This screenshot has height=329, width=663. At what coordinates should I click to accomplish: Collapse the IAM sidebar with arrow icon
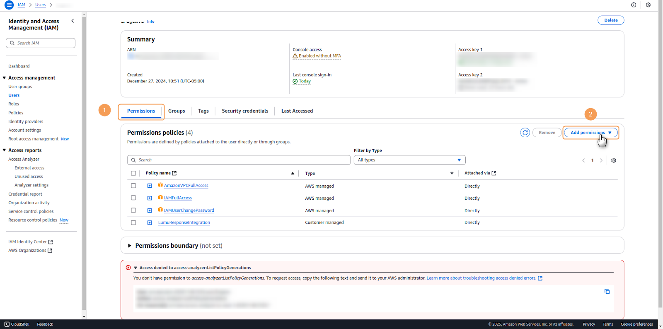pyautogui.click(x=73, y=21)
